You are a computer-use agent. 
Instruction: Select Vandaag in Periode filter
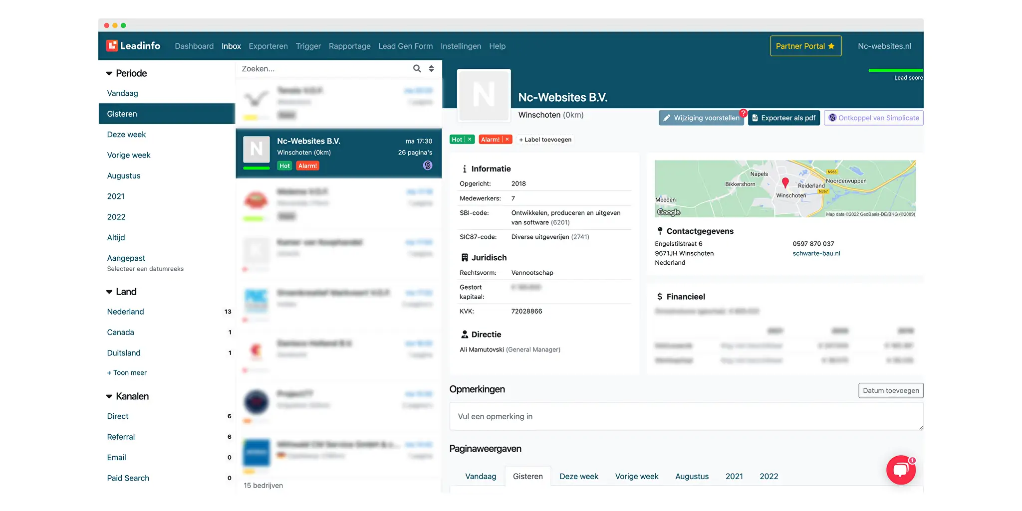122,93
